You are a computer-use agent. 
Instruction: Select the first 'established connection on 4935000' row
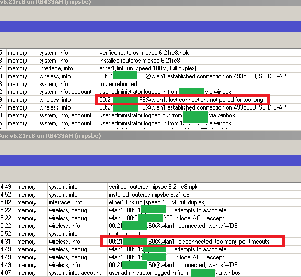coord(150,76)
